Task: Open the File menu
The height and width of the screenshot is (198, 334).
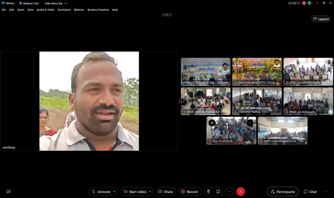Action: [4, 10]
